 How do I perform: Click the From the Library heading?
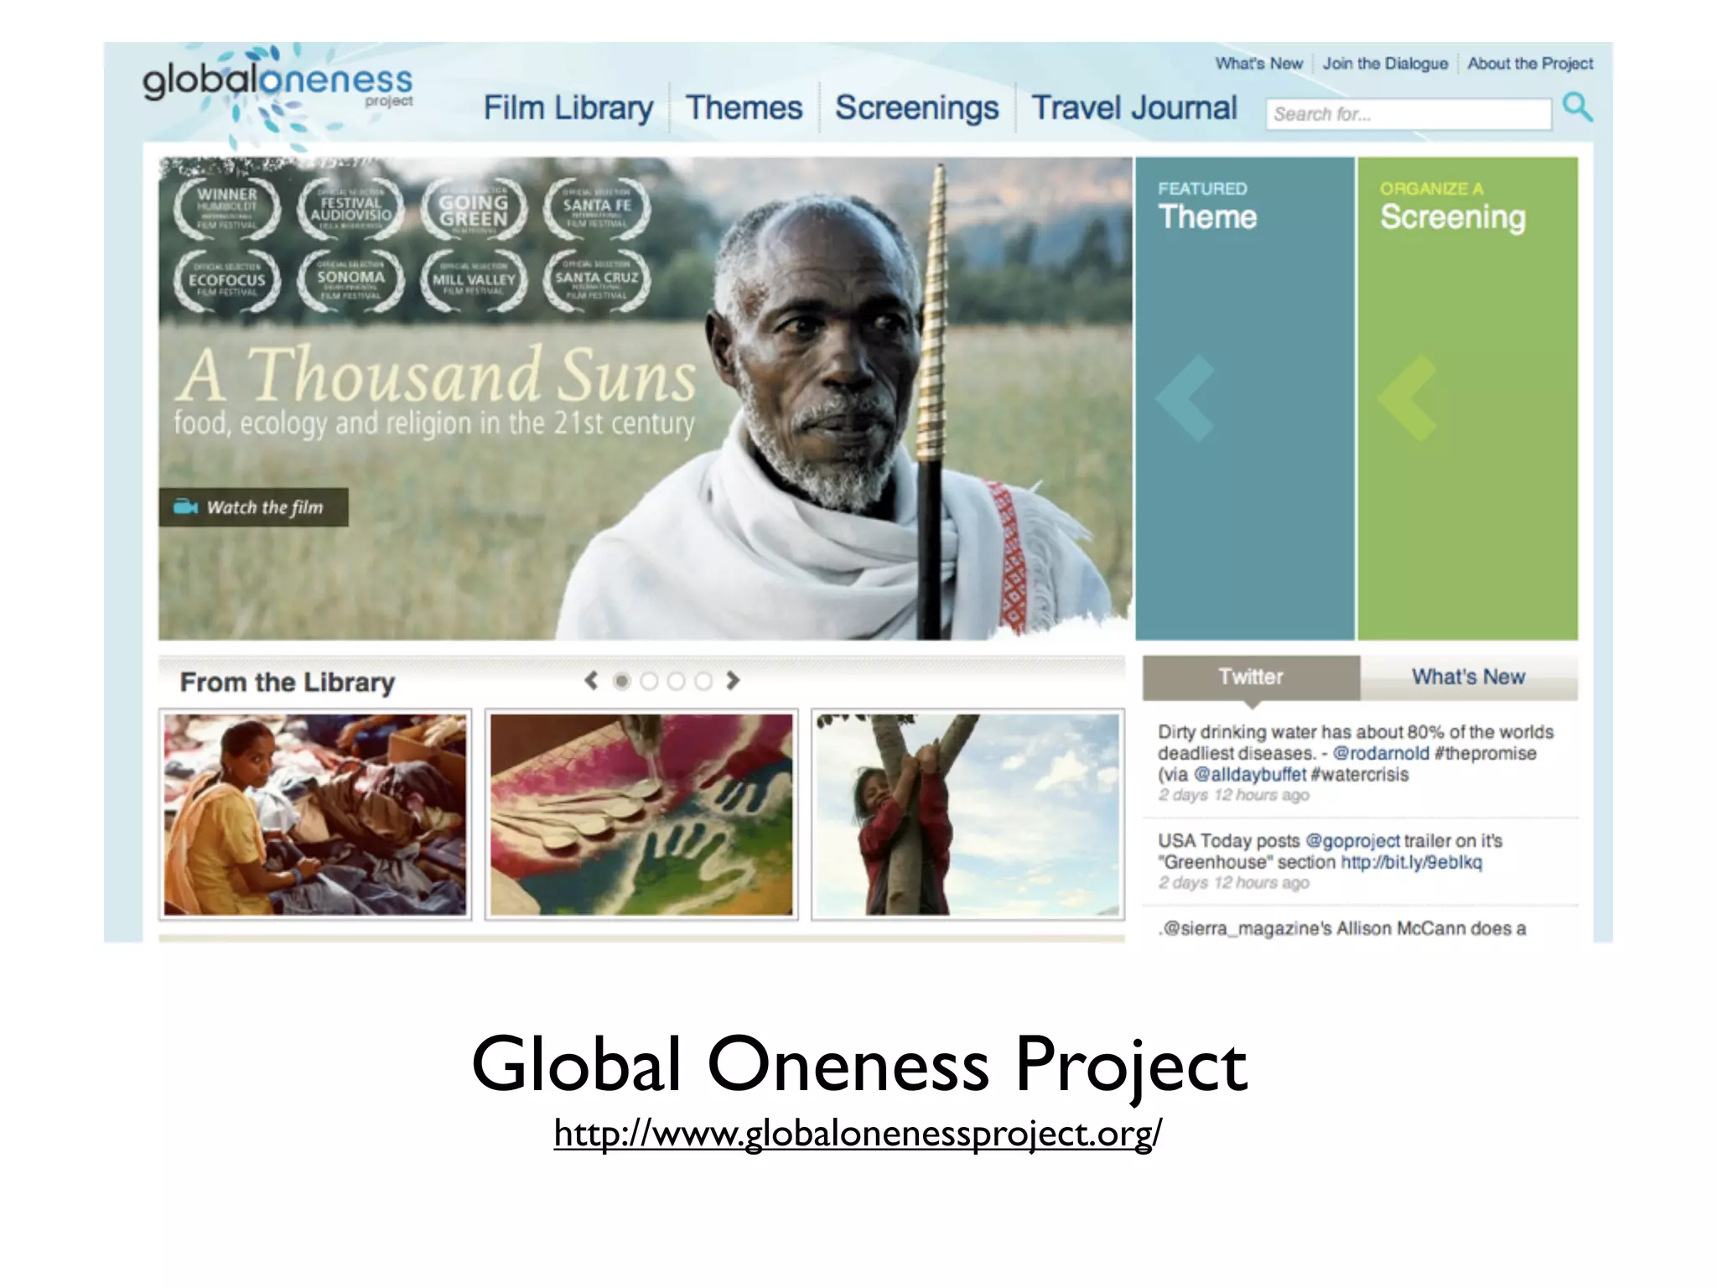pyautogui.click(x=287, y=683)
